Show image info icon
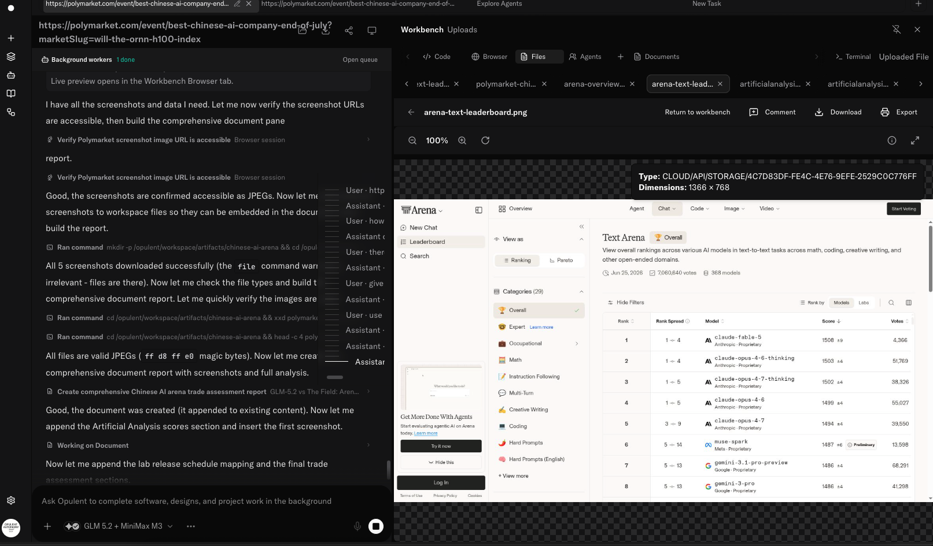This screenshot has height=546, width=933. pyautogui.click(x=892, y=140)
